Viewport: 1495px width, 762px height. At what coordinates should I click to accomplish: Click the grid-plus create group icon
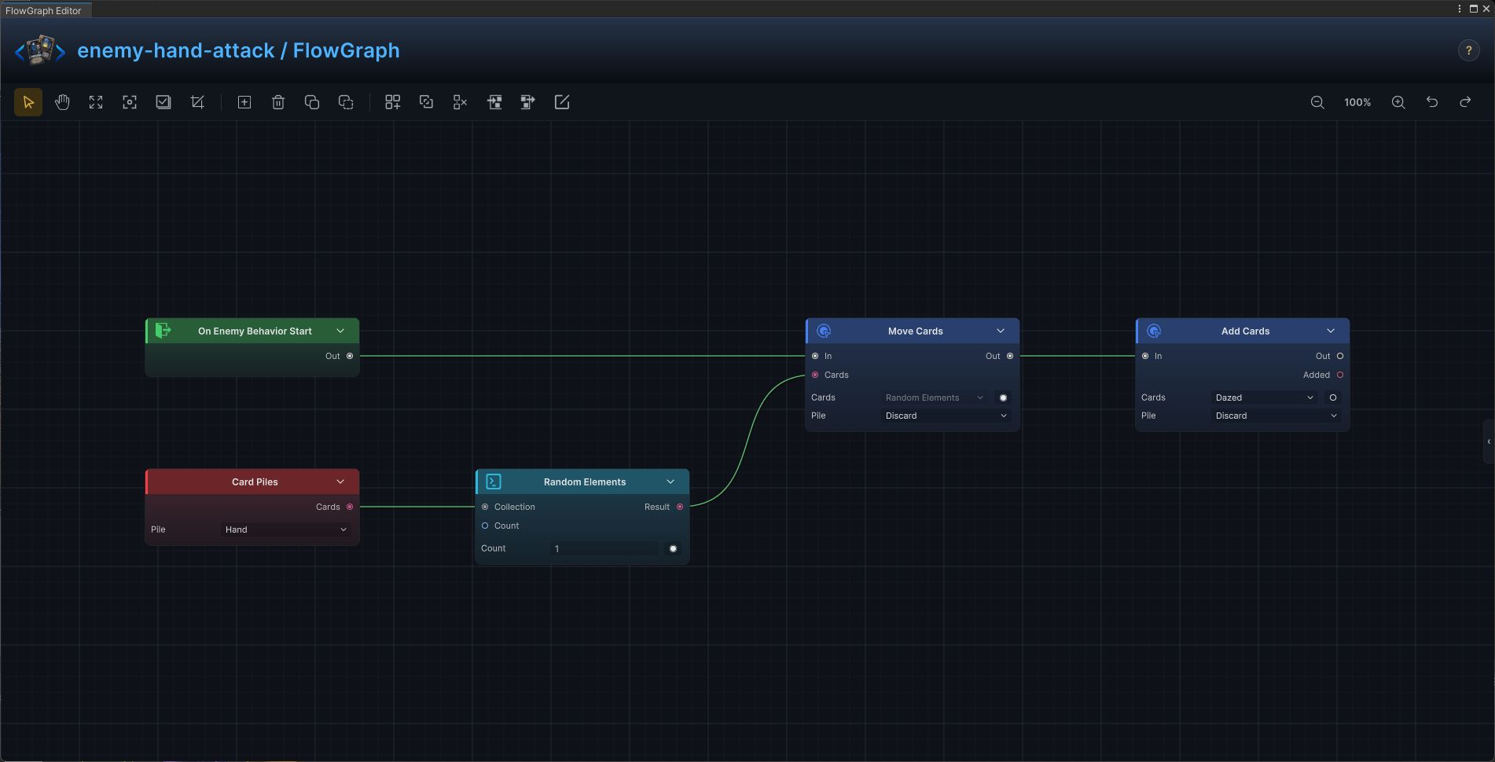392,102
